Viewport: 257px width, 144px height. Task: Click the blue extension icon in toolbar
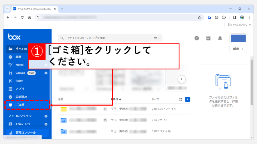pyautogui.click(x=209, y=17)
